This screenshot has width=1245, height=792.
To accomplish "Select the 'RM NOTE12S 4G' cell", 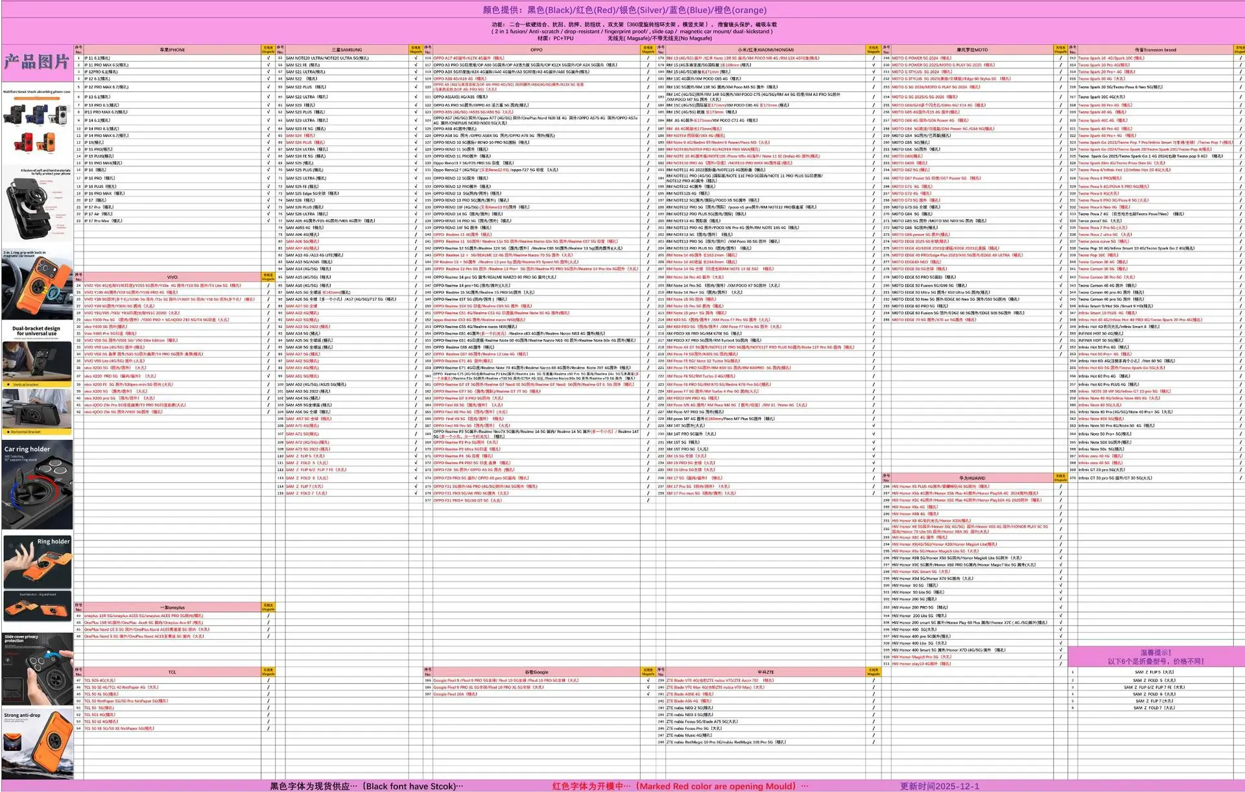I will 766,193.
